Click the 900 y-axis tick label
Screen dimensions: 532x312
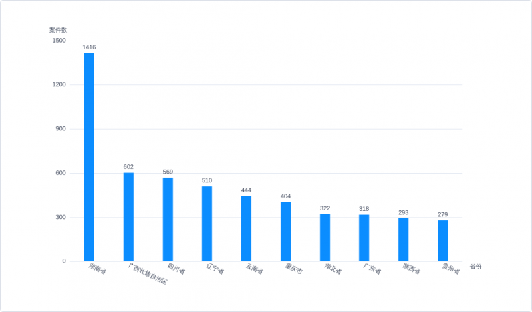coord(61,129)
